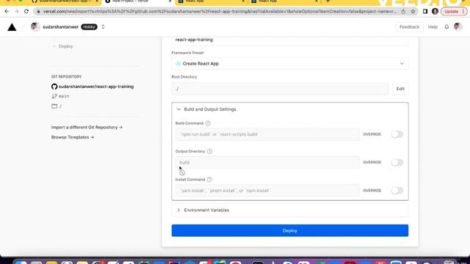The height and width of the screenshot is (264, 470).
Task: Open the sudarshantanwer/react-app-training repository link
Action: point(96,87)
